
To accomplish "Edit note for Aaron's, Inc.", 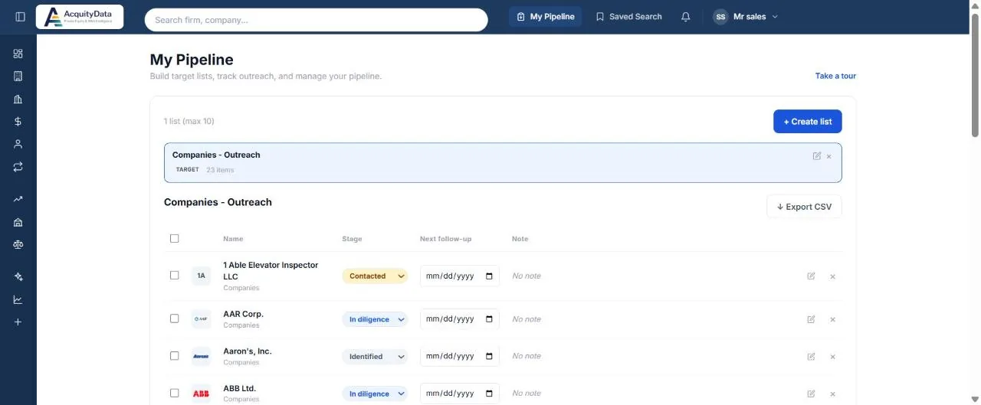I will coord(811,357).
